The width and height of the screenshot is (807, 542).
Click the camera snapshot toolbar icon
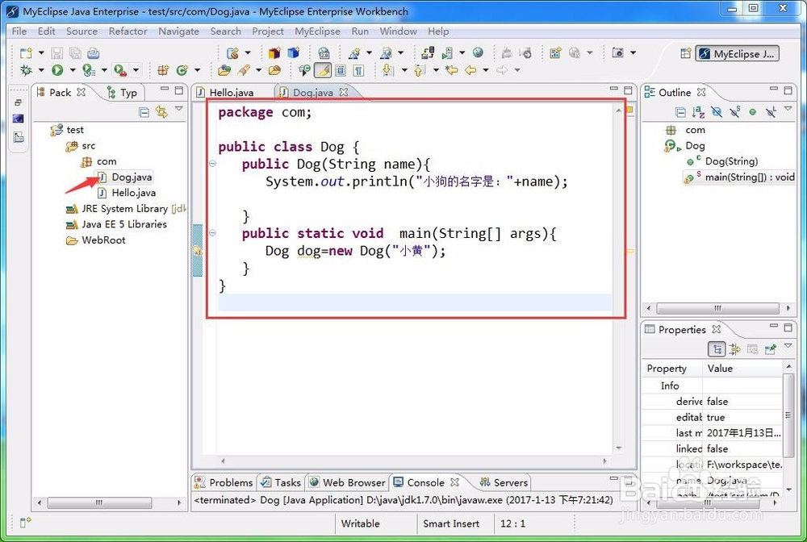[x=617, y=53]
